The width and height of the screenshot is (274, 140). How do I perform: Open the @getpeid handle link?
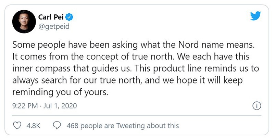tap(55, 26)
